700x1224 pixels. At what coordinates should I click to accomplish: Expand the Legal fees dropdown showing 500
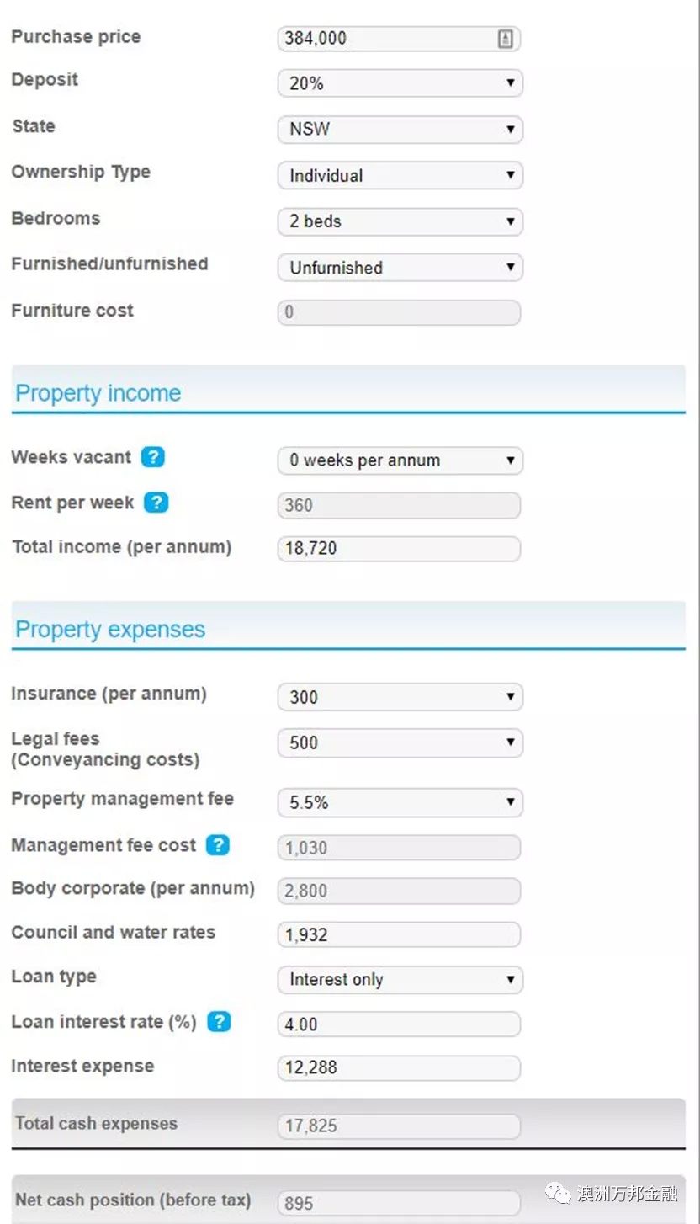(x=400, y=743)
